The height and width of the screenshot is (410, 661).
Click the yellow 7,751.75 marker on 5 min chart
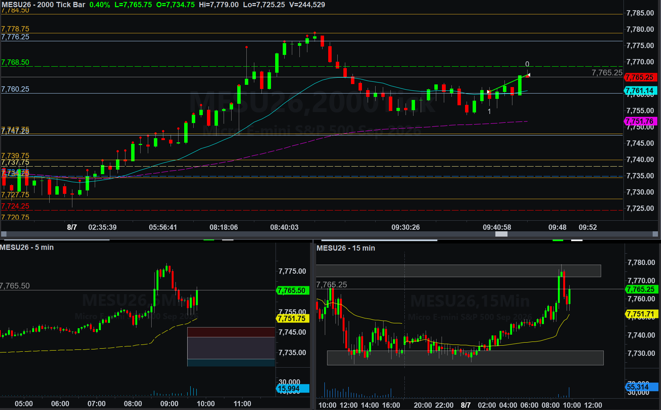pyautogui.click(x=293, y=319)
